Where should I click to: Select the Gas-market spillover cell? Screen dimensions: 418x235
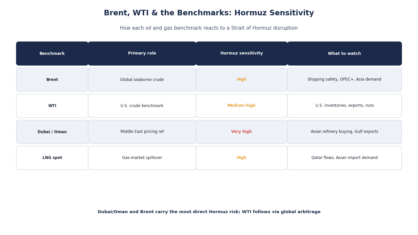point(142,158)
